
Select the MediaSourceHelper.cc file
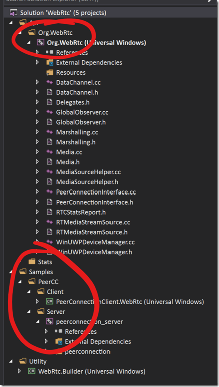[88, 172]
